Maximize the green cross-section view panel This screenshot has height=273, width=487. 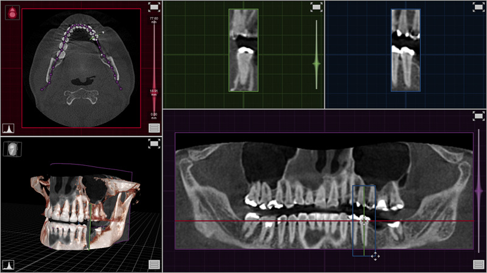316,7
